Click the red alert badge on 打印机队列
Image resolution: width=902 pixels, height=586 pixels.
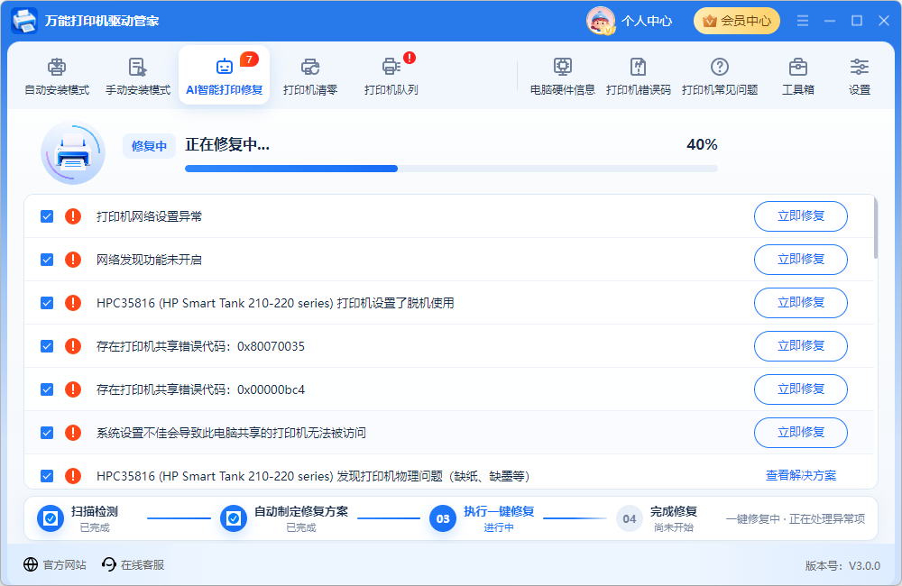409,58
